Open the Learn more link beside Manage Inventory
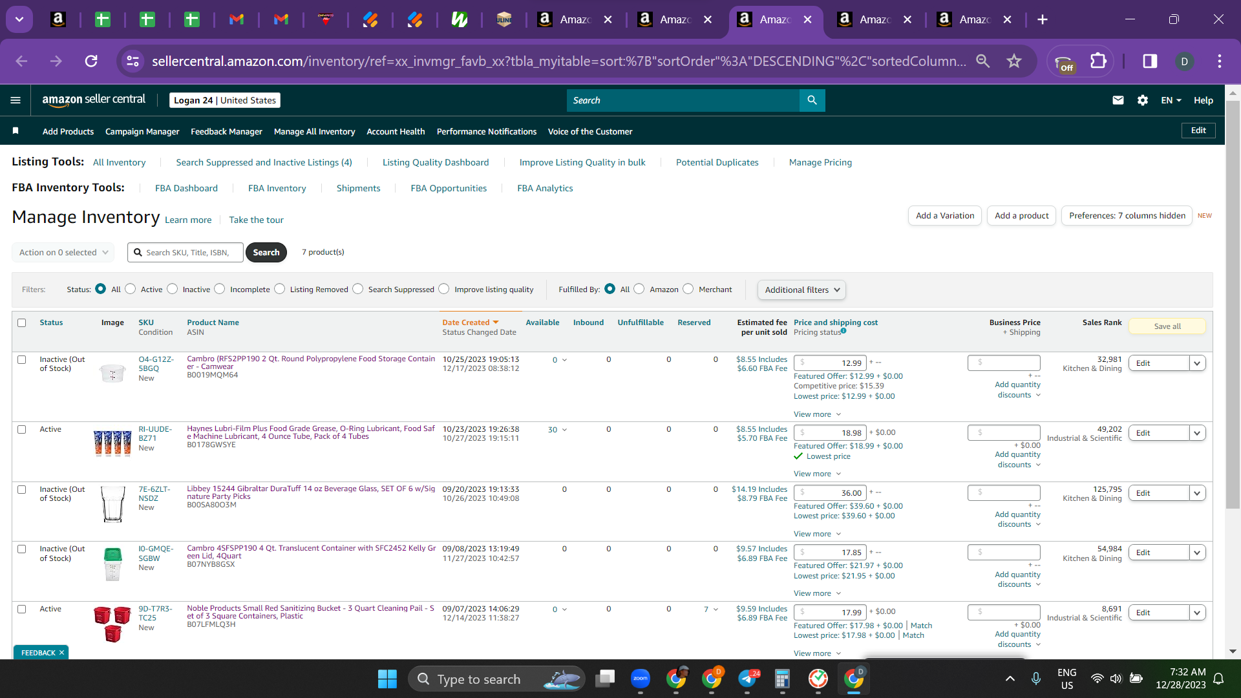 click(188, 220)
